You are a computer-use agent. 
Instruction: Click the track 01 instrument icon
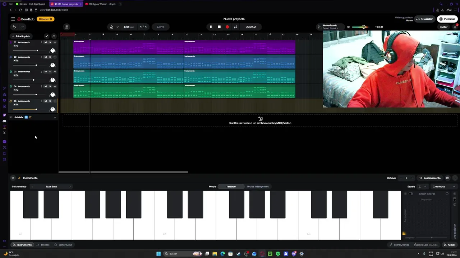pos(11,42)
